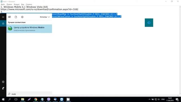Image resolution: width=181 pixels, height=102 pixels.
Task: Filter search results by Apps icon
Action: [x=10, y=17]
